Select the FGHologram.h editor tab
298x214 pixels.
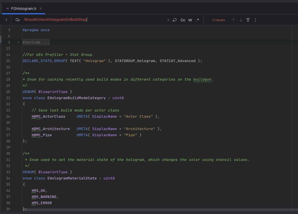coord(24,8)
